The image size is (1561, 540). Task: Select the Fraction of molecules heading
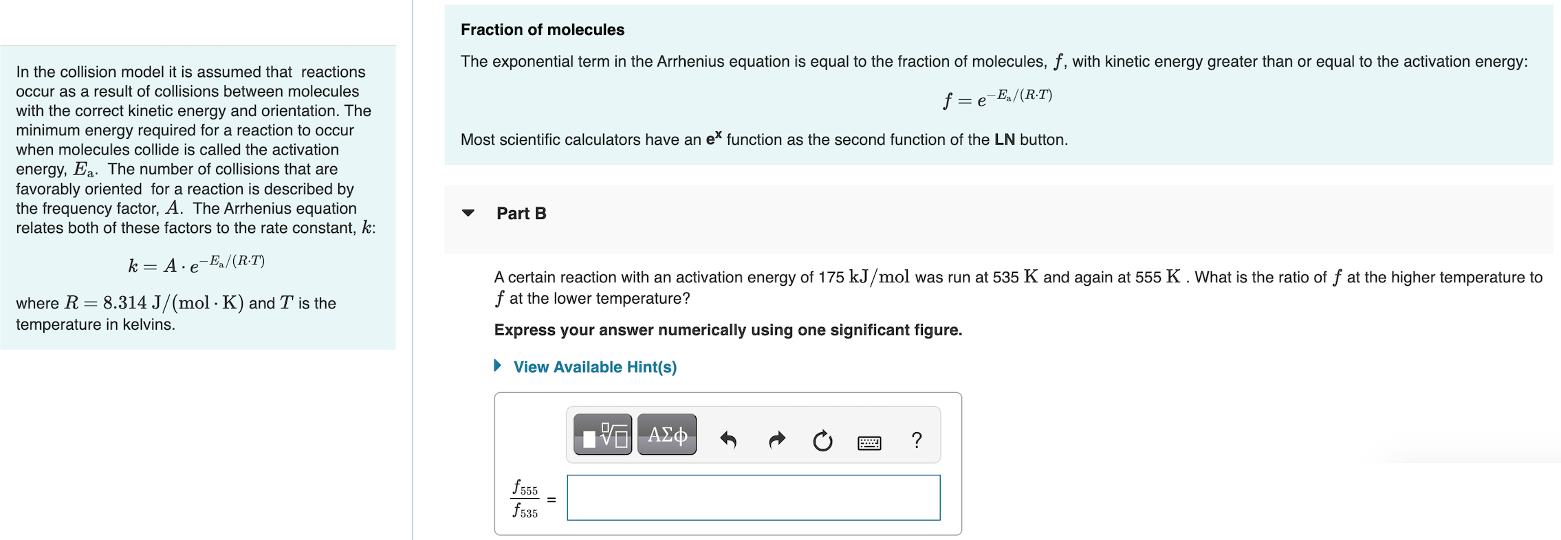543,29
